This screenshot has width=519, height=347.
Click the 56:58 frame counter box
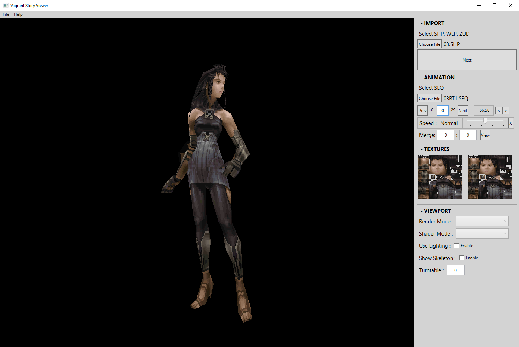(x=483, y=110)
